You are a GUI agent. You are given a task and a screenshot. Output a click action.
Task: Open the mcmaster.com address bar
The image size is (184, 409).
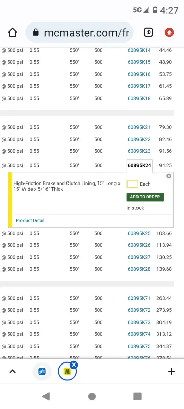click(79, 33)
